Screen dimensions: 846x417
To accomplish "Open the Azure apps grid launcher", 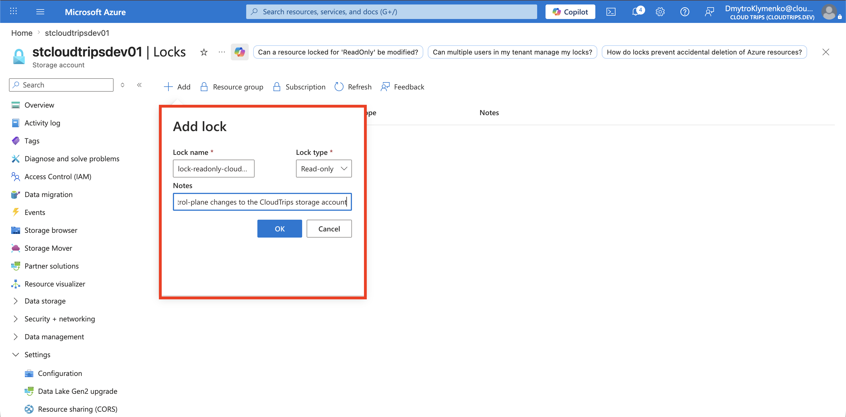I will [13, 11].
